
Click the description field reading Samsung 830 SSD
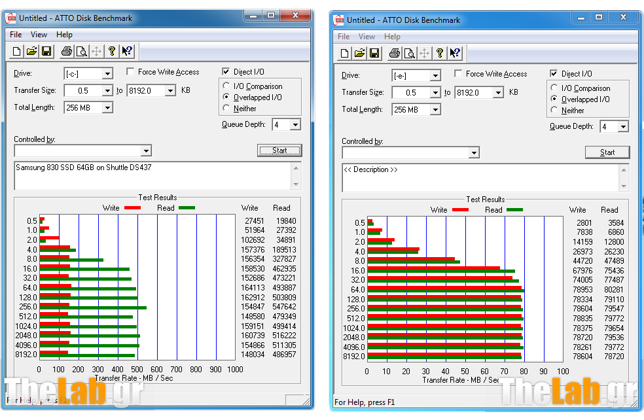click(152, 175)
